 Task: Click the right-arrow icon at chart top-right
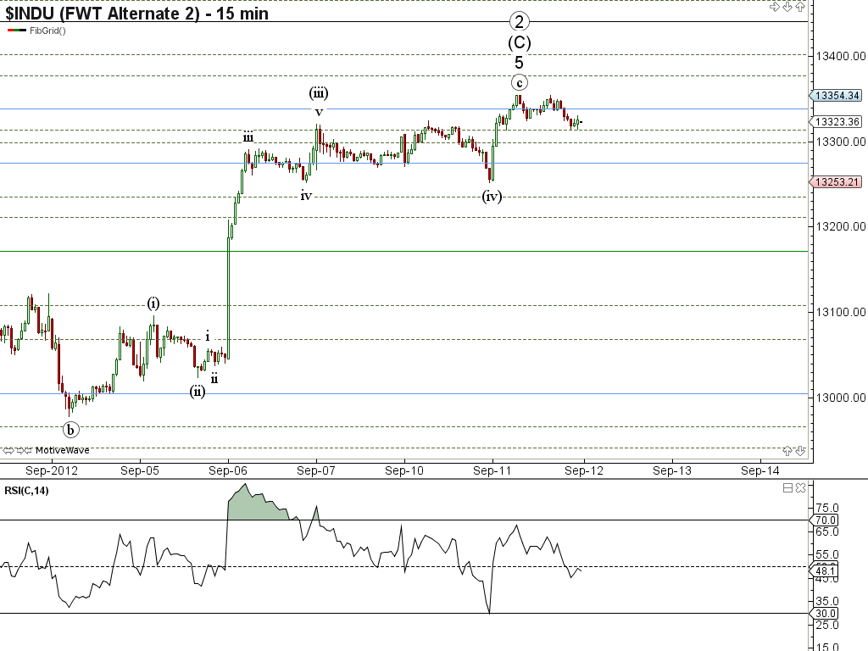coord(774,7)
